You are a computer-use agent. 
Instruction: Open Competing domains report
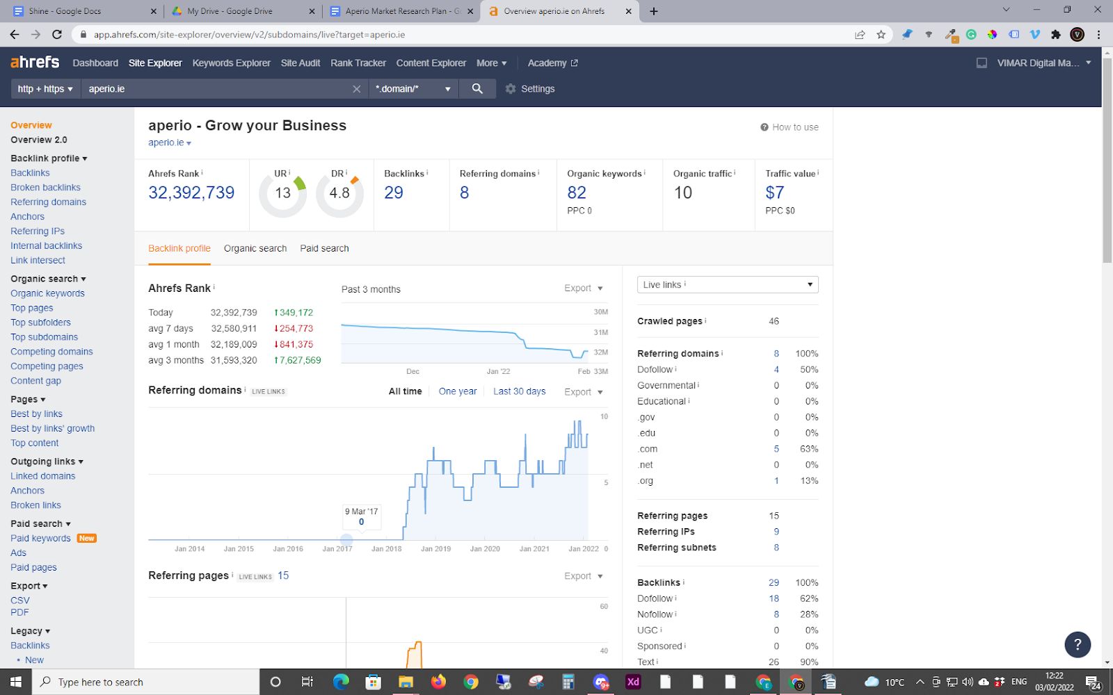pyautogui.click(x=51, y=352)
